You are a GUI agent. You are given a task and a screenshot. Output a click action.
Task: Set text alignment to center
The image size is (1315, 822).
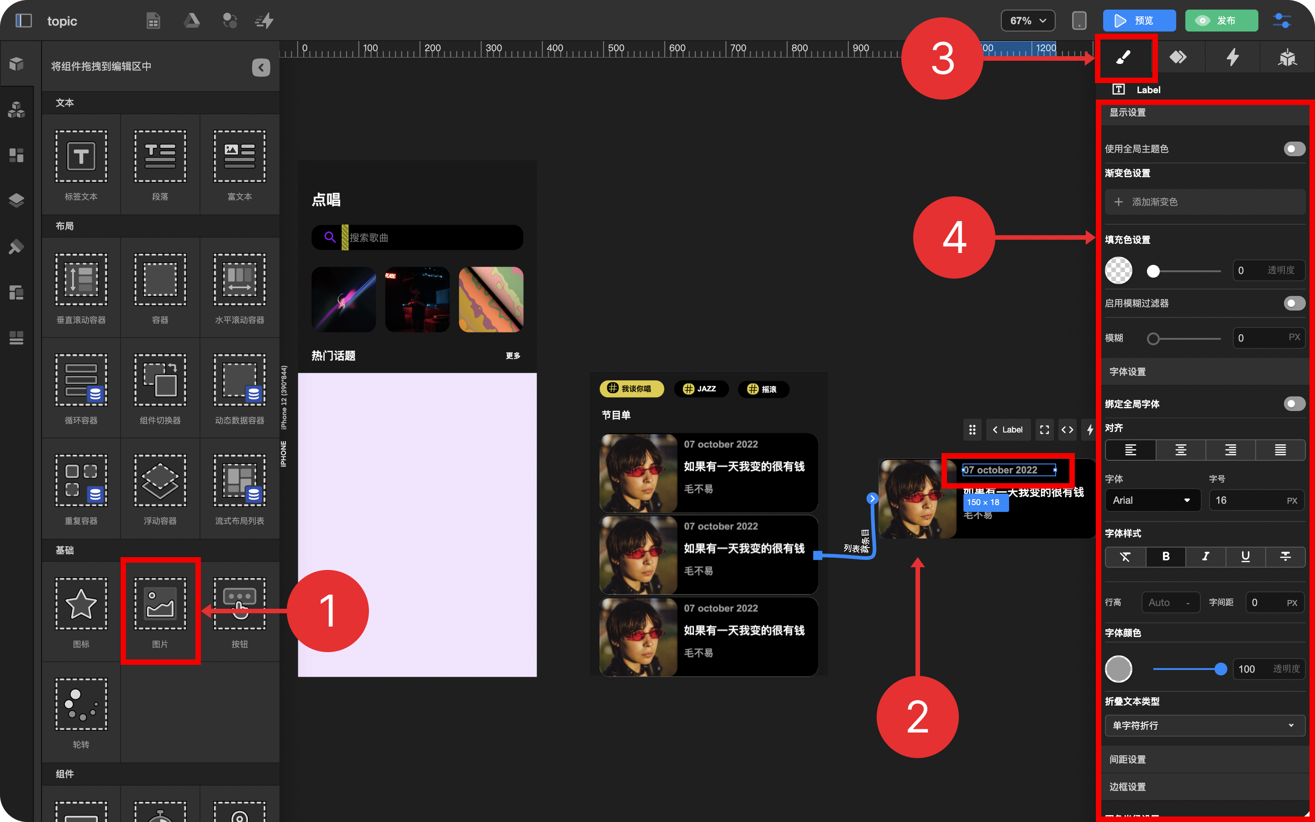[1180, 450]
